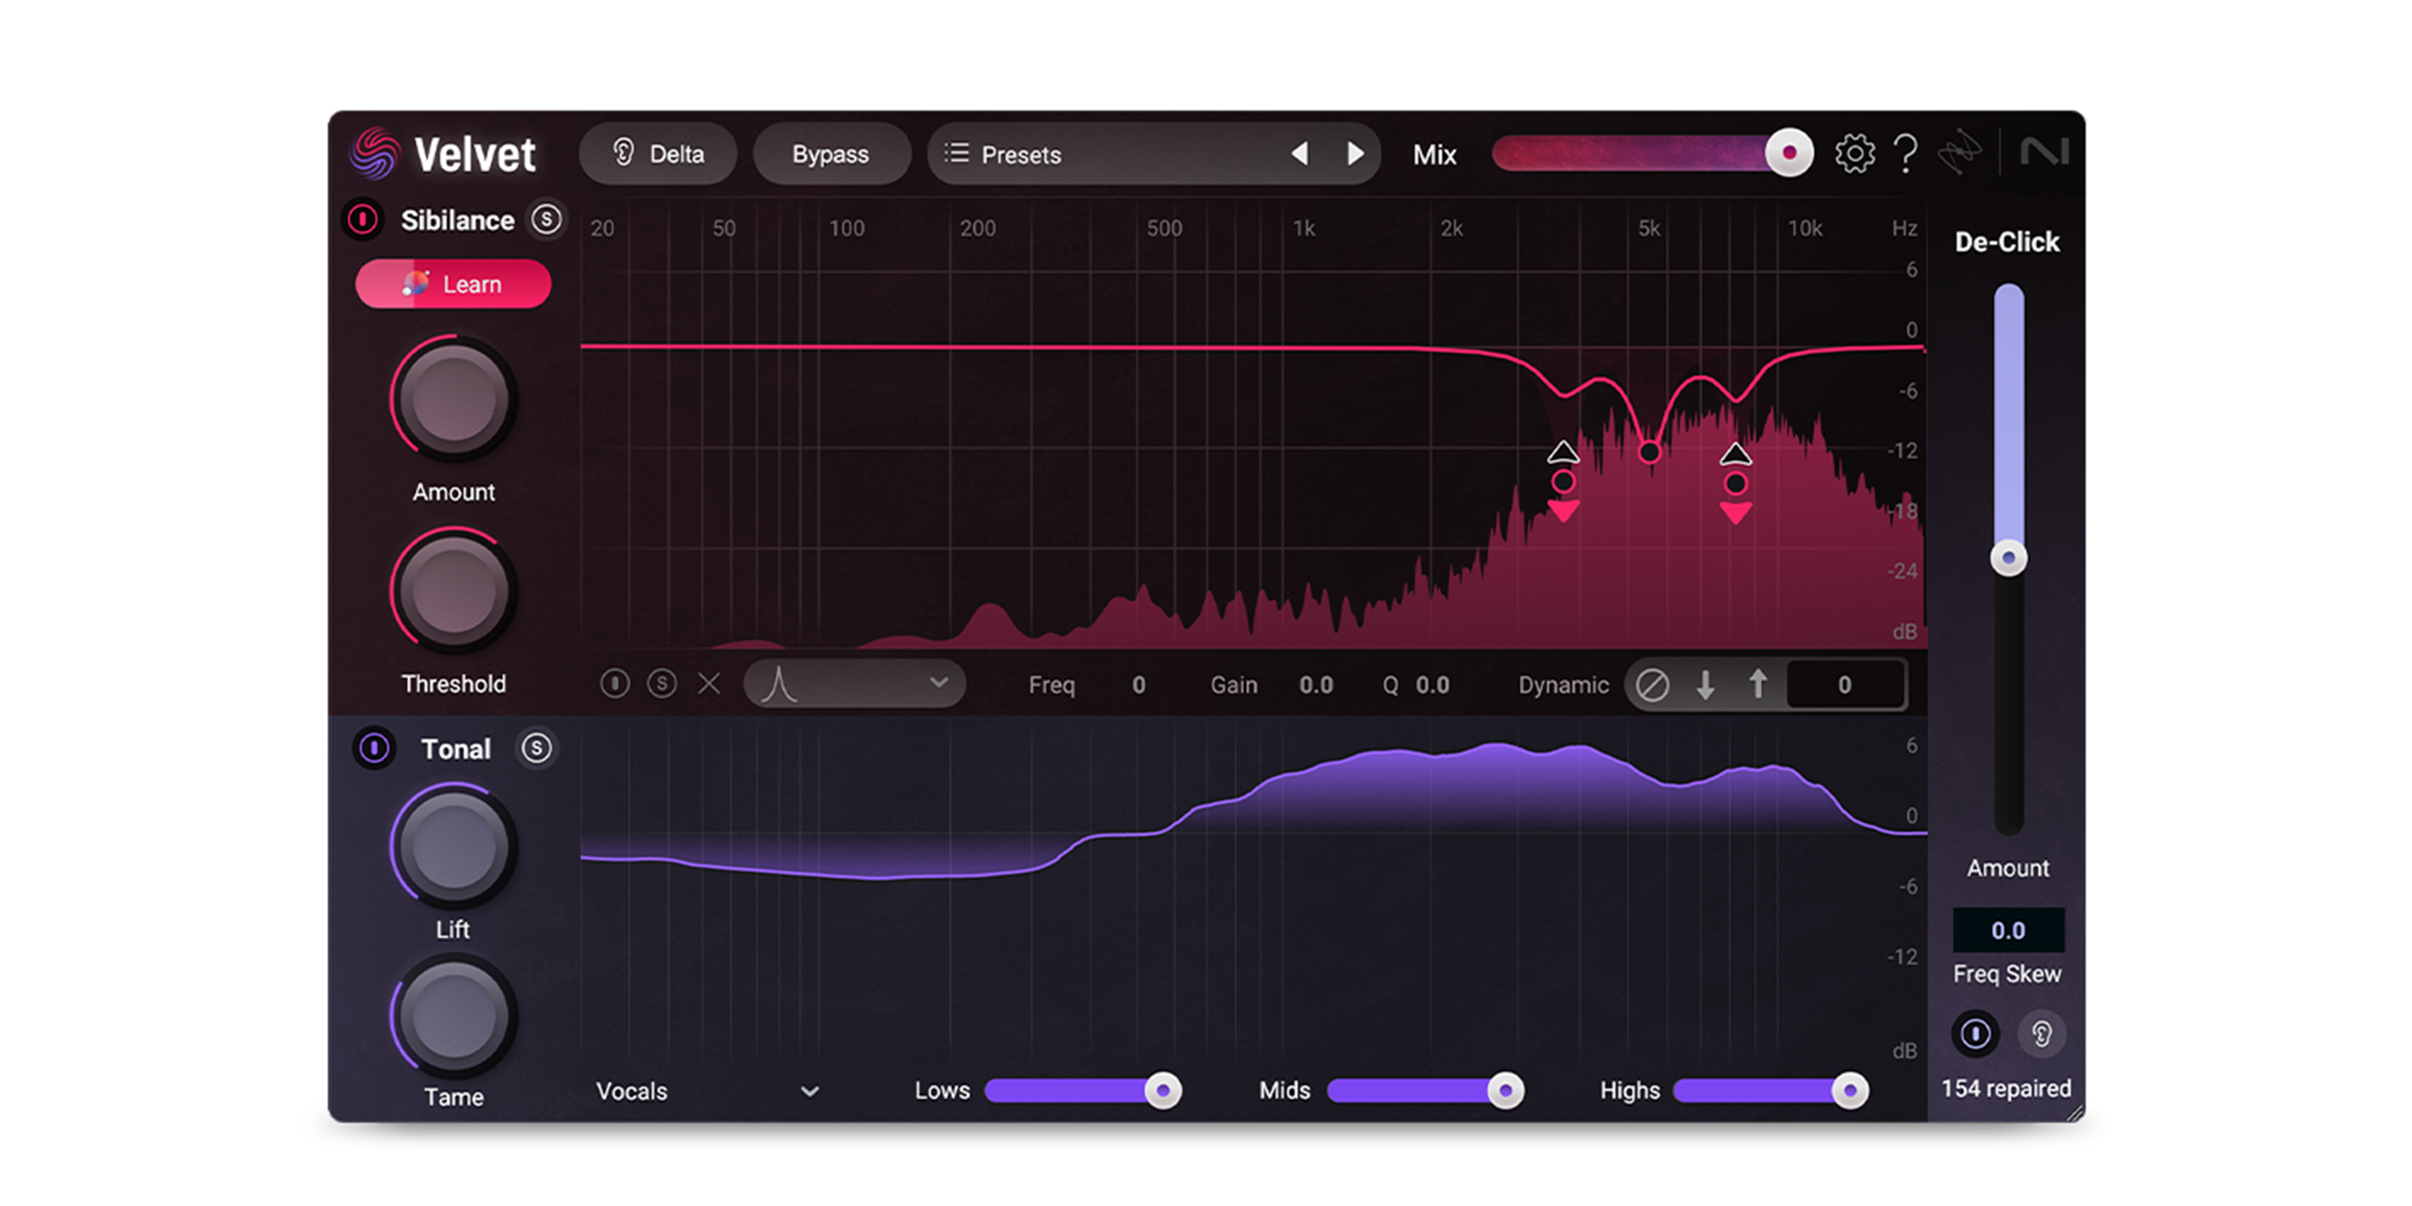Set Dynamic mode to off (slashed circle)
This screenshot has width=2412, height=1206.
(1653, 685)
